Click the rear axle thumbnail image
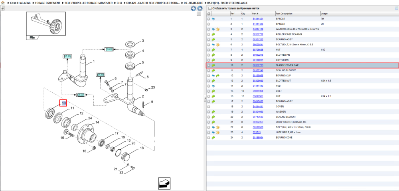This screenshot has width=399, height=191. pos(46,23)
